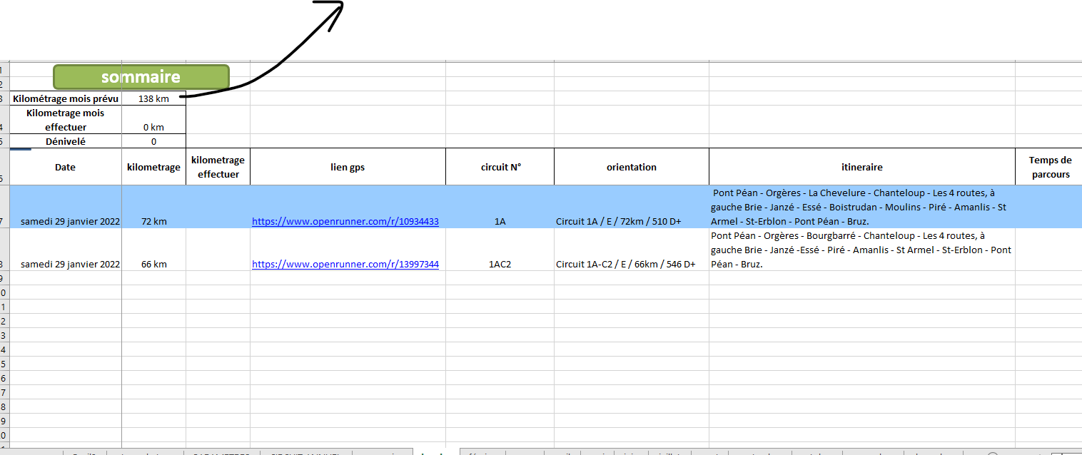Click the green sommaire button
The height and width of the screenshot is (455, 1082).
pos(141,77)
